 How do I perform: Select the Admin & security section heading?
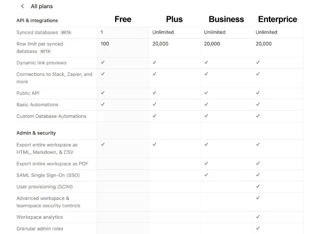(36, 133)
